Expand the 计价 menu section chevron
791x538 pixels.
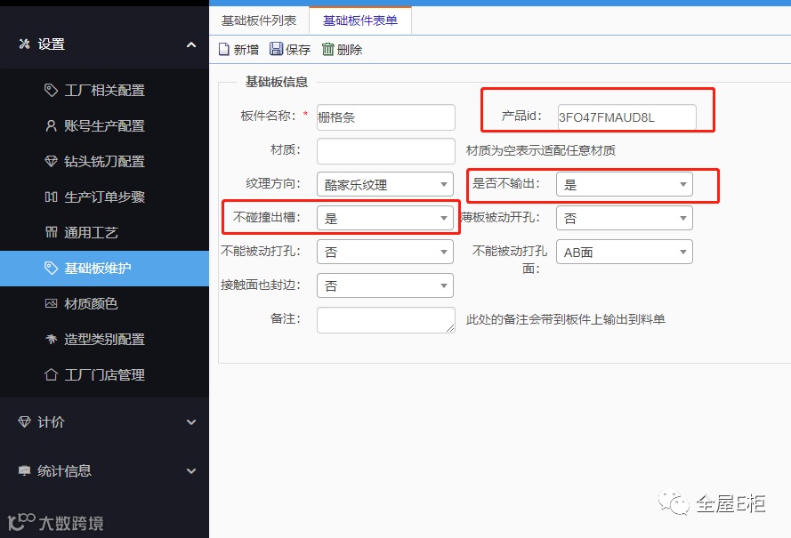(191, 422)
